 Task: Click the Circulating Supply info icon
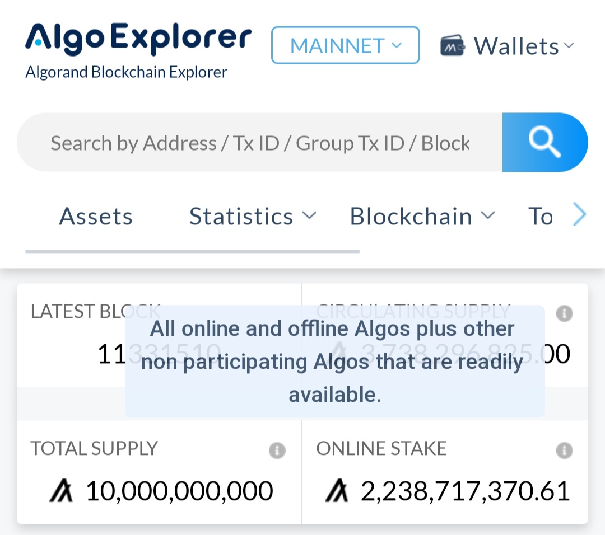564,313
